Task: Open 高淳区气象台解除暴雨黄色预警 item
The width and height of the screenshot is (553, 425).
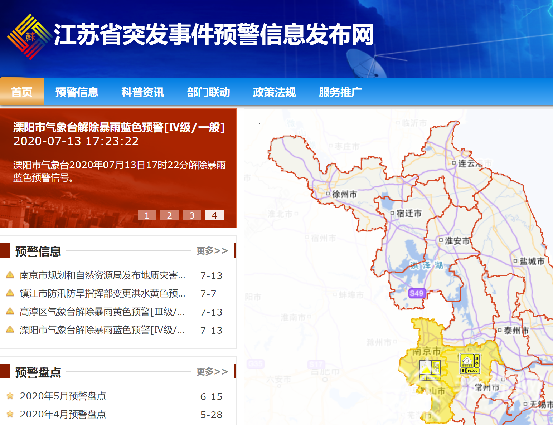Action: tap(102, 312)
